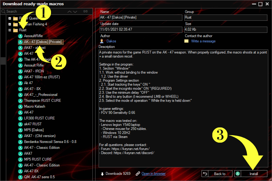Click the search magnifier icon
Image resolution: width=272 pixels, height=181 pixels.
pyautogui.click(x=3, y=11)
